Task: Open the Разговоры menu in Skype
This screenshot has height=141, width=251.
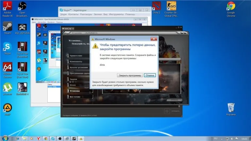Action: (86, 14)
